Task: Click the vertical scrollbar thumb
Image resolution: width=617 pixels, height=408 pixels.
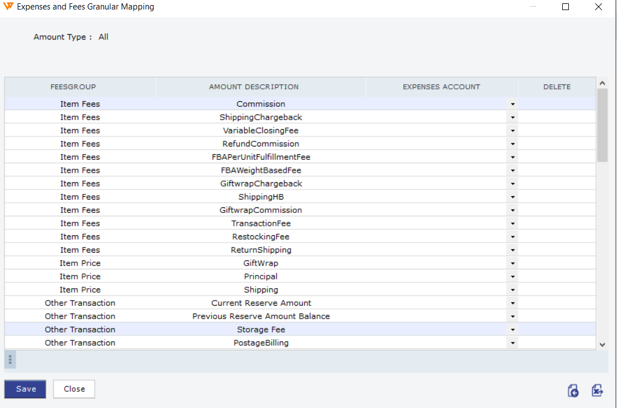Action: pyautogui.click(x=602, y=125)
